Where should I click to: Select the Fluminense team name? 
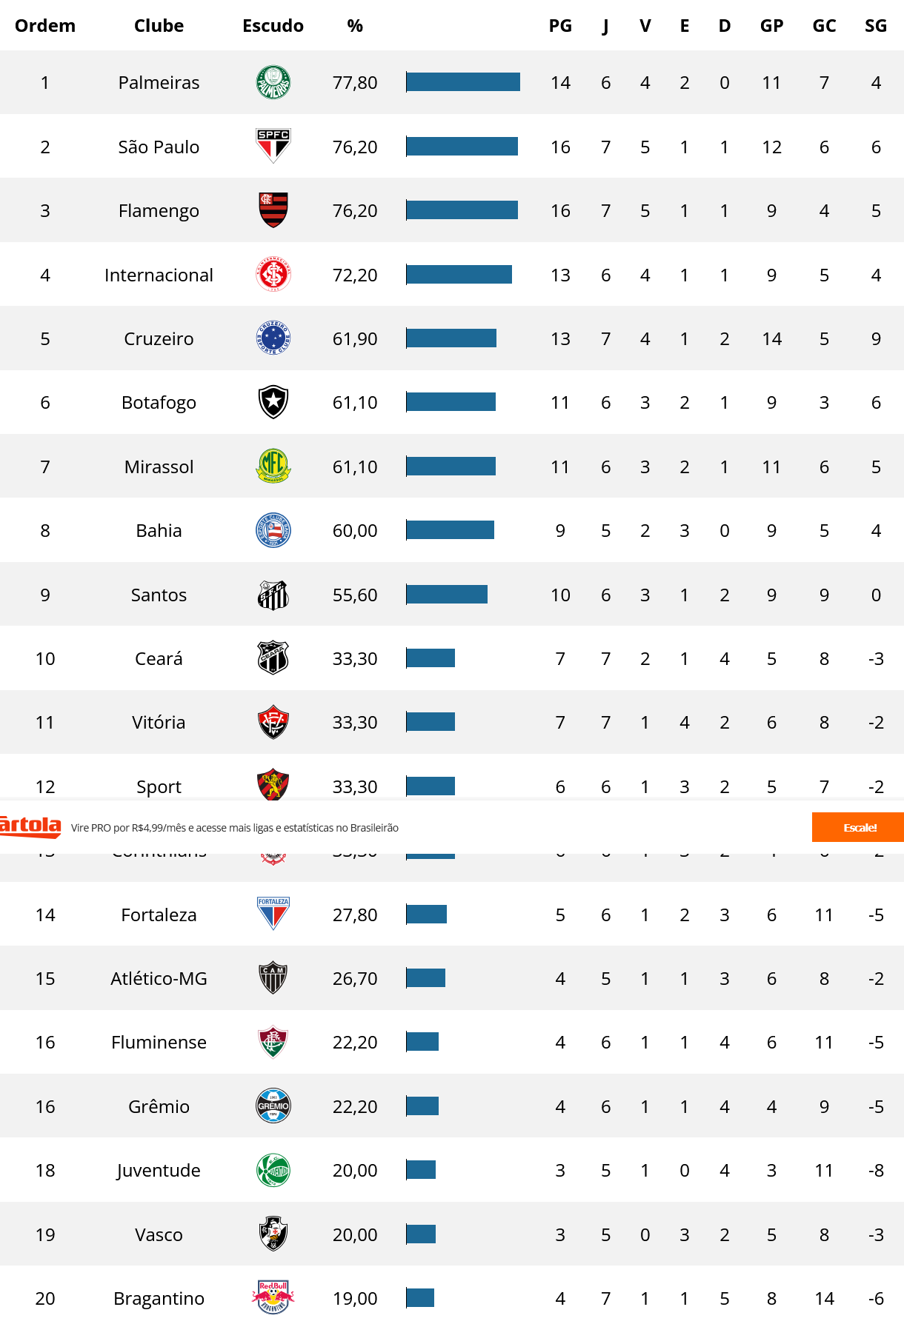(159, 1042)
